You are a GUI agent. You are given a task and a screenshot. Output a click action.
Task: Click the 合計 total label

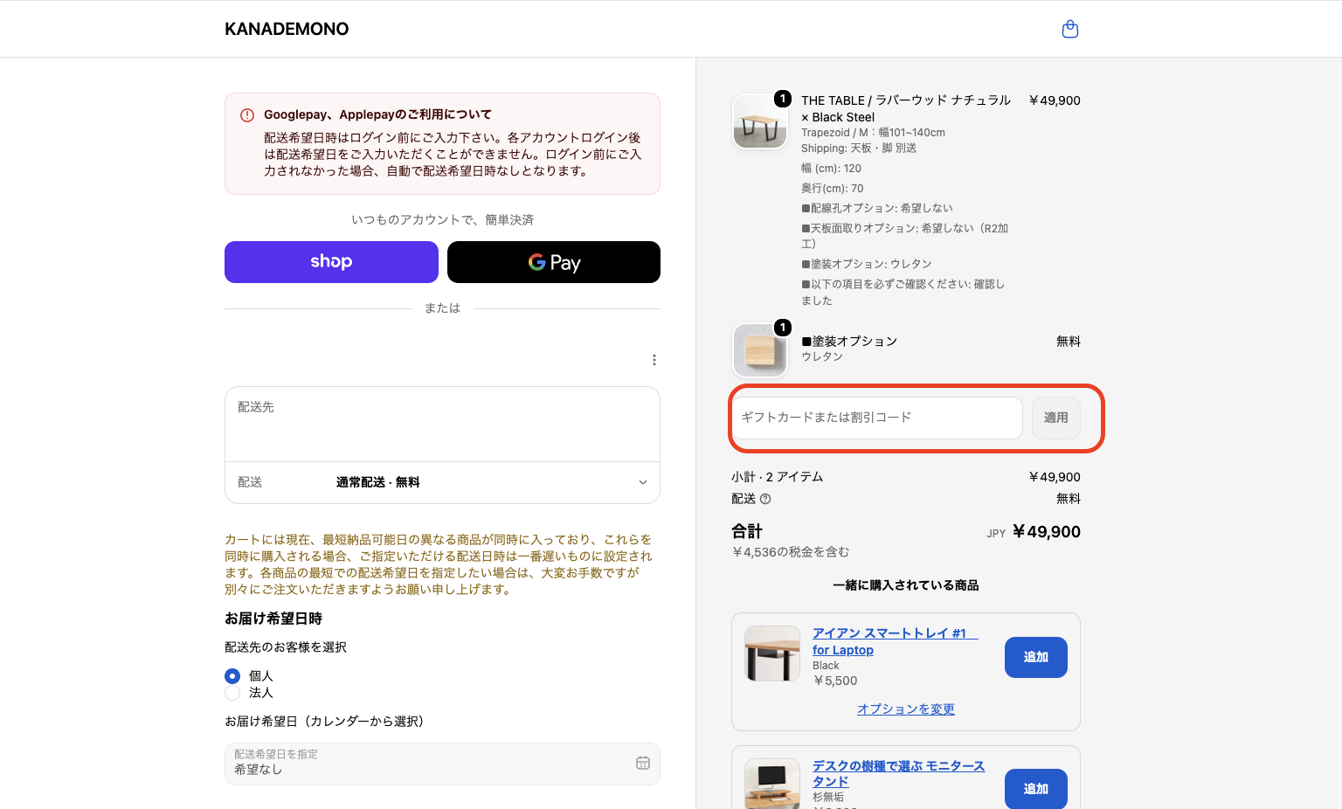747,531
